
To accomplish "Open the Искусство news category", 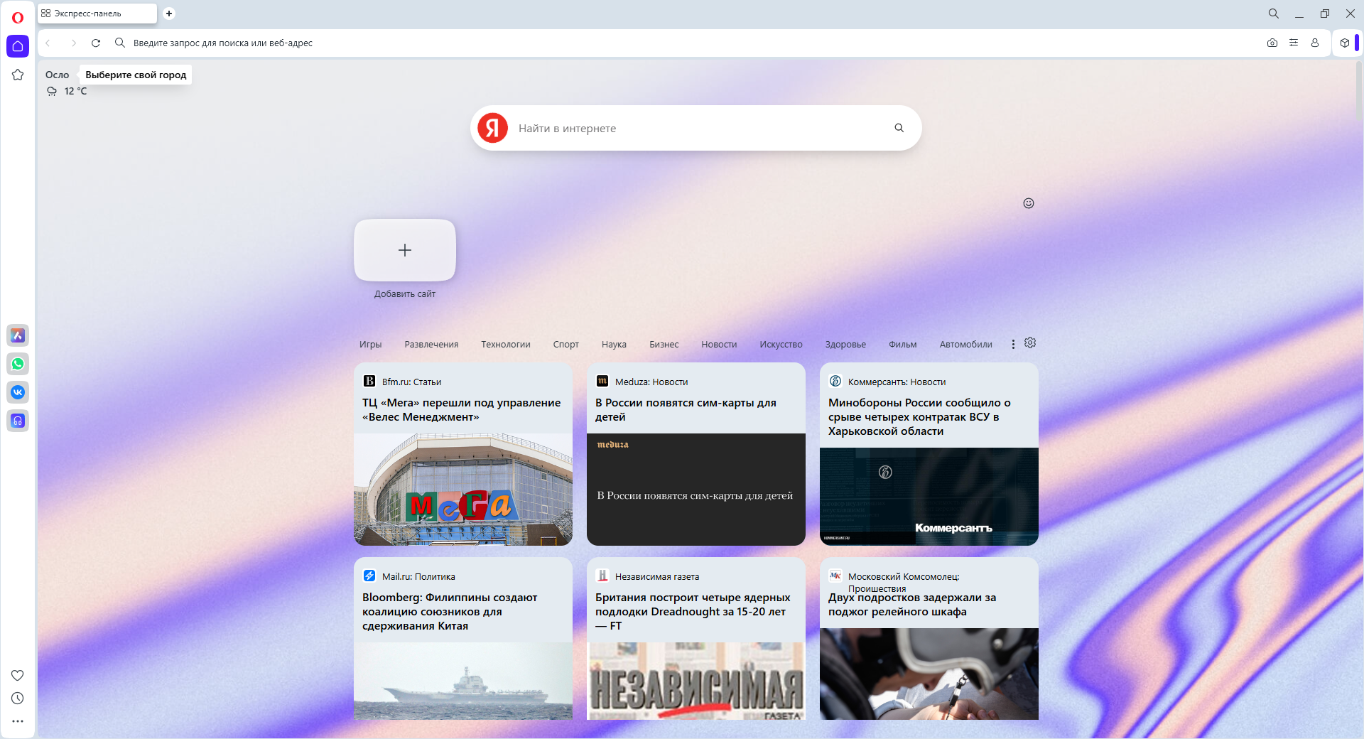I will pos(781,345).
